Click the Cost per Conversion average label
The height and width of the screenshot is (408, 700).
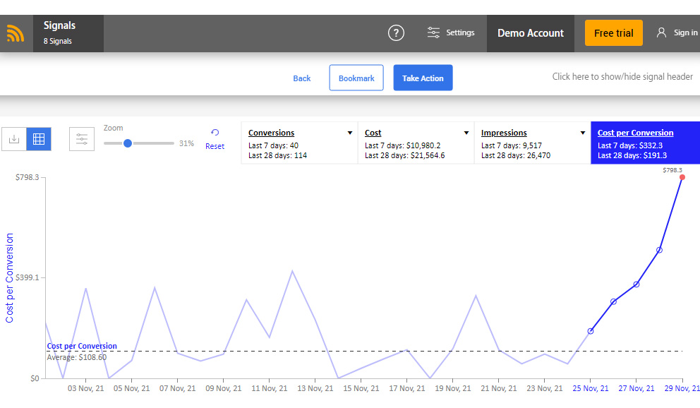click(82, 346)
